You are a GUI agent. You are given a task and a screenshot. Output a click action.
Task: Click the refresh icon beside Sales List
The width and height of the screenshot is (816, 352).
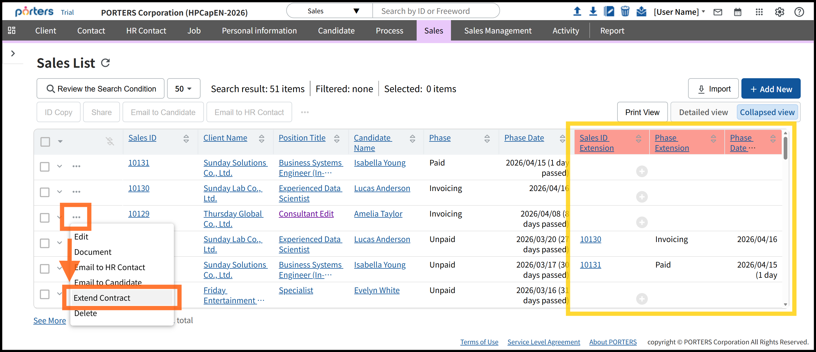pyautogui.click(x=105, y=63)
